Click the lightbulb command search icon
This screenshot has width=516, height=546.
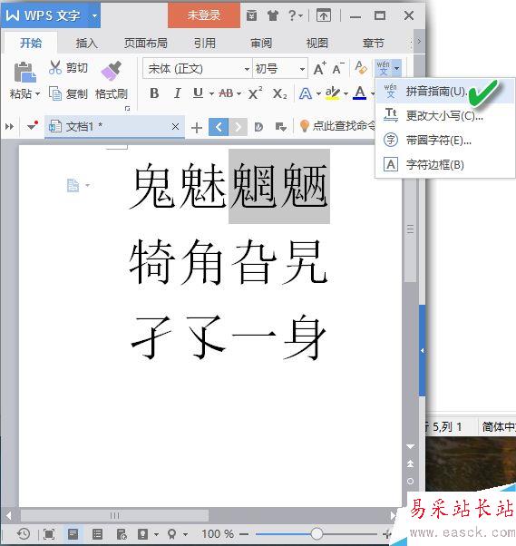(305, 126)
